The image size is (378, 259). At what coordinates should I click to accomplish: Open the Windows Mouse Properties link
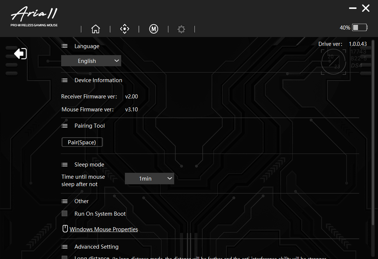tap(104, 229)
